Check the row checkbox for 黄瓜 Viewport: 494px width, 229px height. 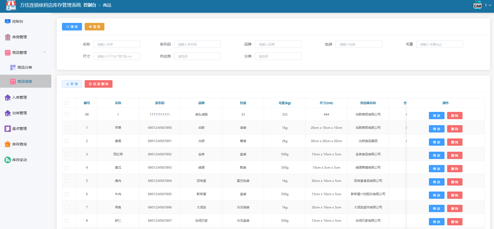[x=67, y=168]
